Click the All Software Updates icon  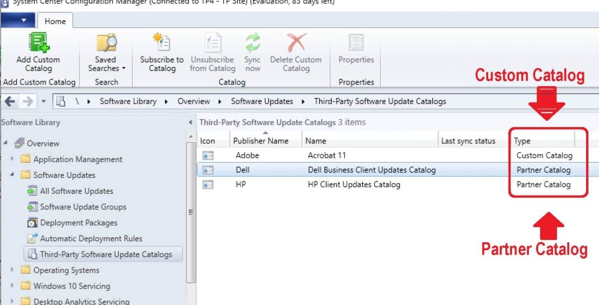point(33,191)
